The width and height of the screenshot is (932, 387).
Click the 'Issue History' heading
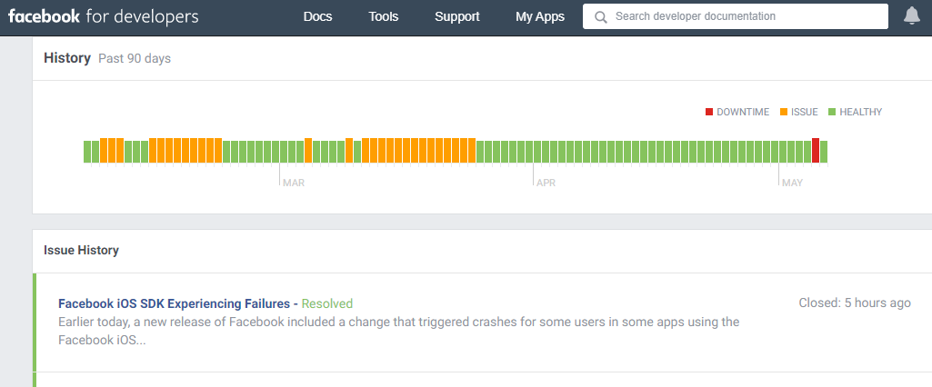point(81,251)
